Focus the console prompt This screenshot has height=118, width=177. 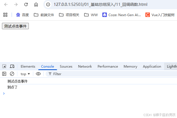point(90,94)
